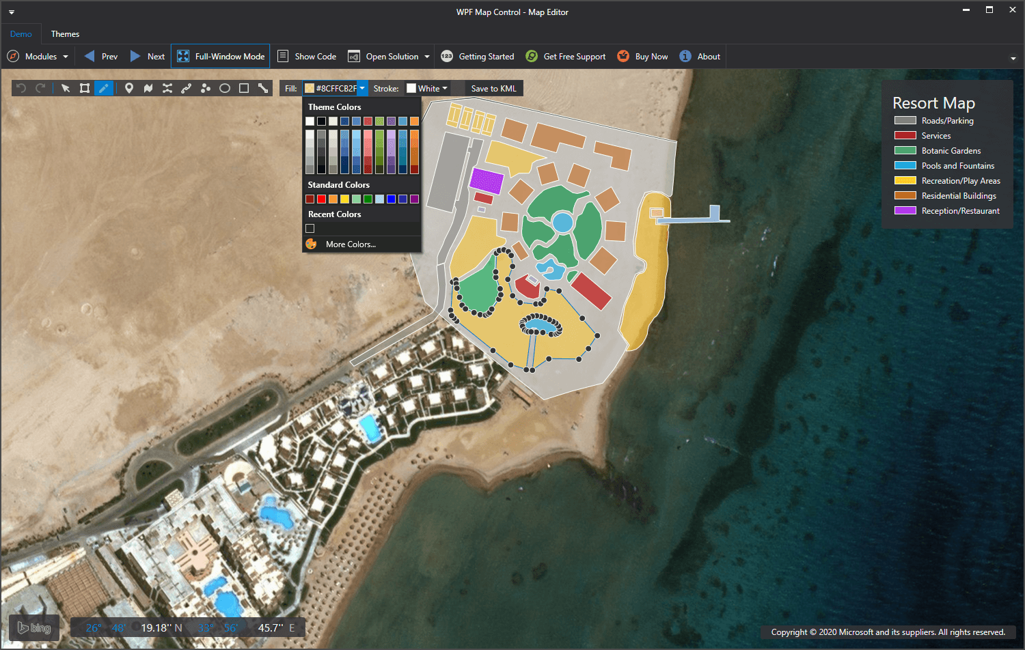The width and height of the screenshot is (1025, 650).
Task: Expand the Open Solution dropdown arrow
Action: [427, 57]
